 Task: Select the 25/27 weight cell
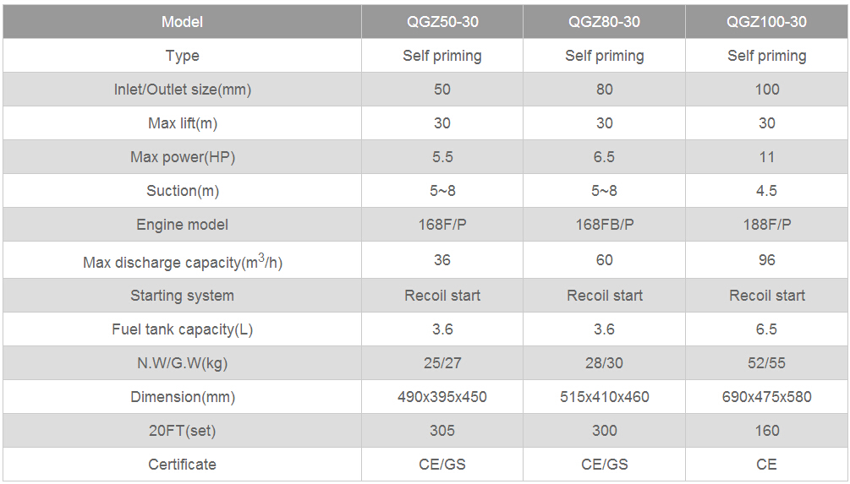[x=442, y=362]
